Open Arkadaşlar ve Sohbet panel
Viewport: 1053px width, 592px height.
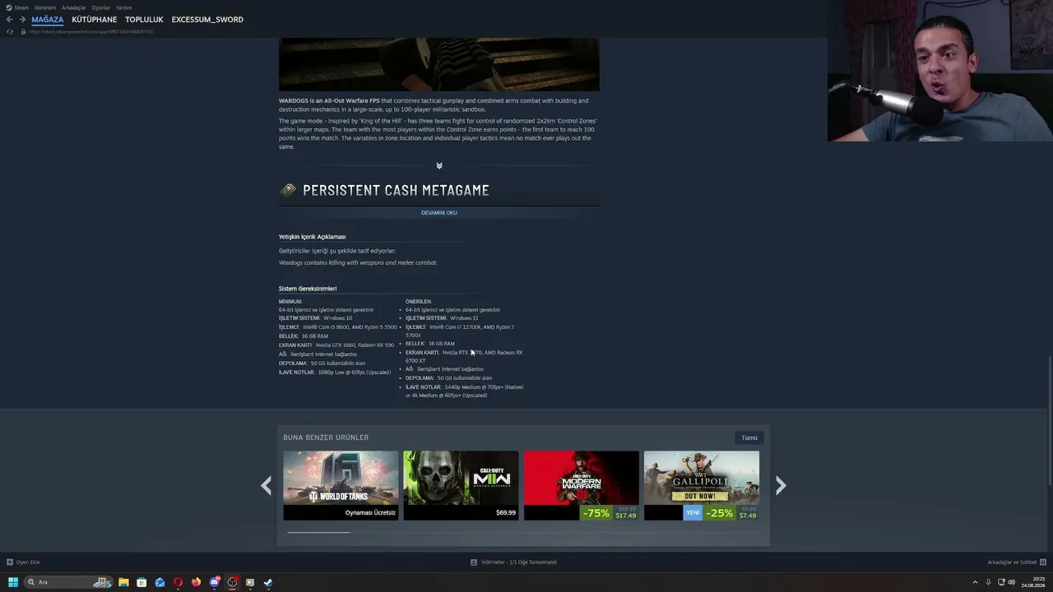pos(1012,562)
